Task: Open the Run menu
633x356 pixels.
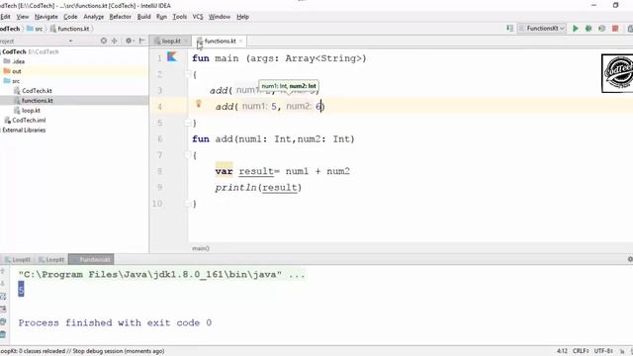Action: click(x=161, y=17)
